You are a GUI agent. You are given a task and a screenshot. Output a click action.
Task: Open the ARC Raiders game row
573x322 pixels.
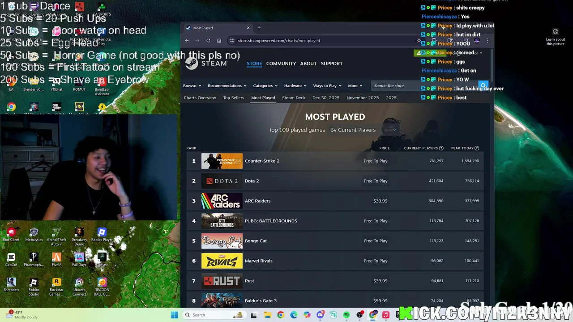pyautogui.click(x=335, y=201)
